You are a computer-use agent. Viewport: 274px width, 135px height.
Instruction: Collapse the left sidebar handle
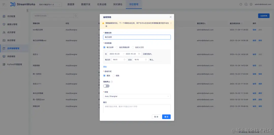coord(27,11)
